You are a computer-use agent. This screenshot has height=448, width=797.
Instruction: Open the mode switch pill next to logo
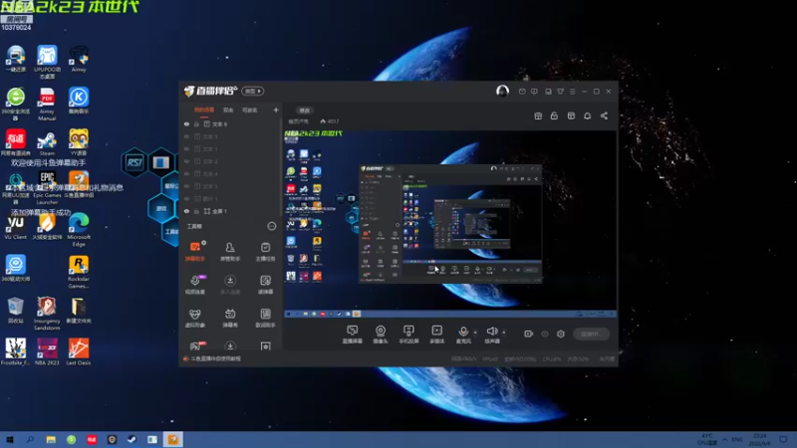[x=253, y=91]
